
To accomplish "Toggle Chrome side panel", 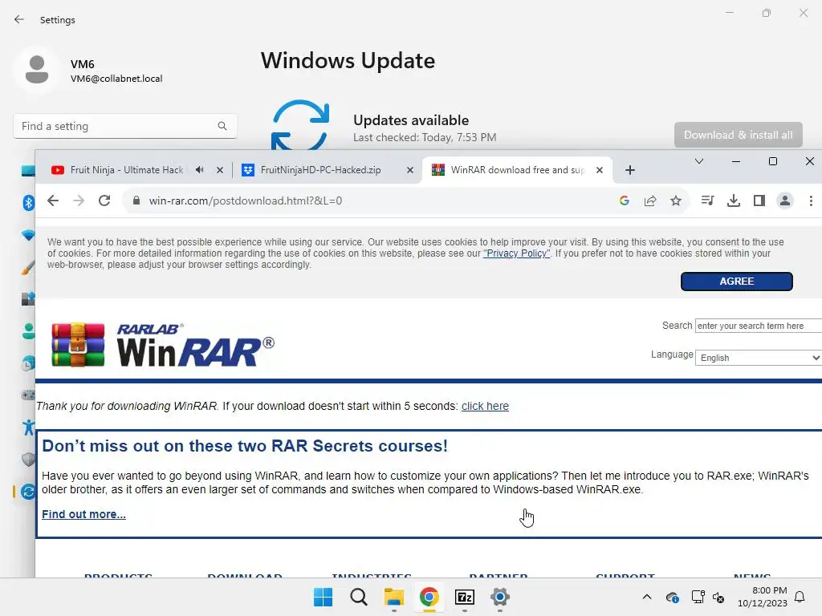I will point(759,201).
